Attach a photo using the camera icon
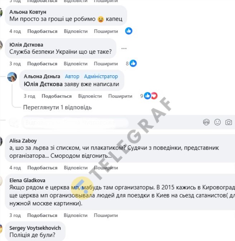The width and height of the screenshot is (235, 241). (x=229, y=122)
